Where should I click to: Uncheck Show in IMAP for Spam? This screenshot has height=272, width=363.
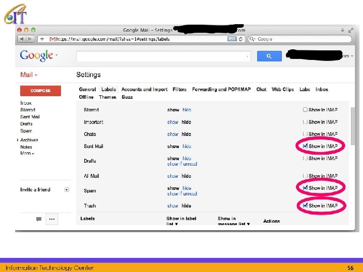305,187
